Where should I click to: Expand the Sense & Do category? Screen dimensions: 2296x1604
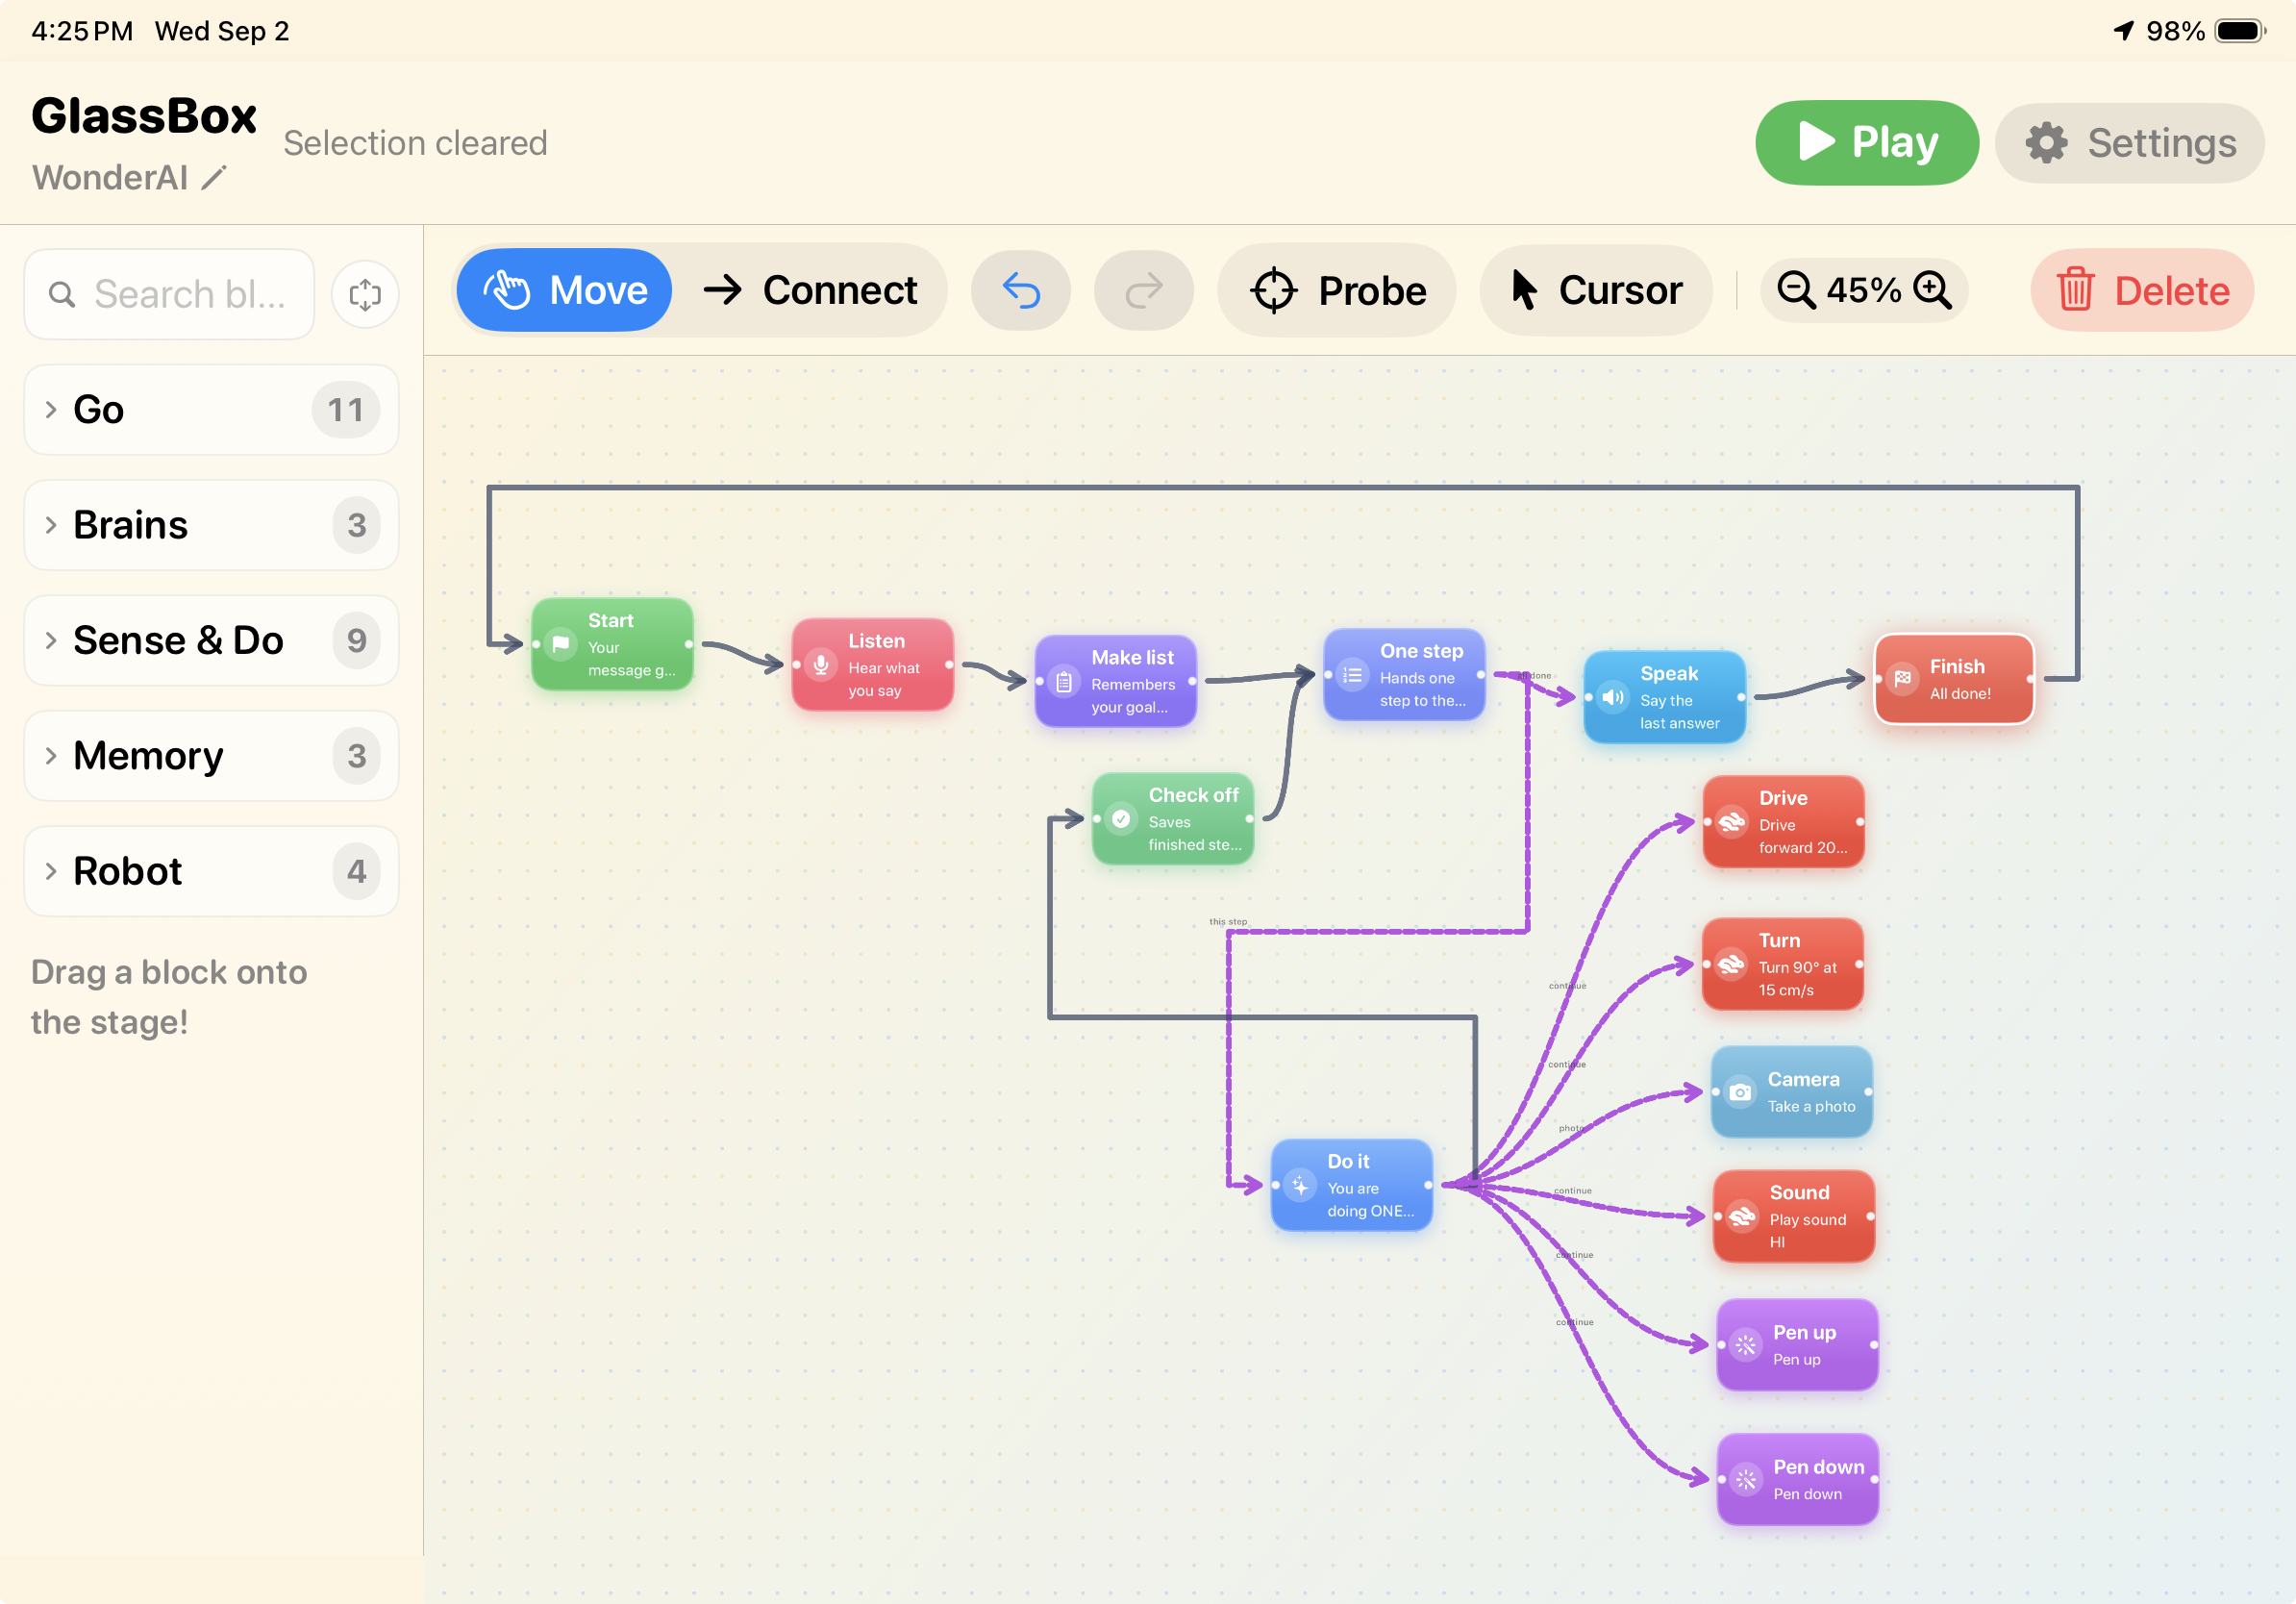point(211,640)
